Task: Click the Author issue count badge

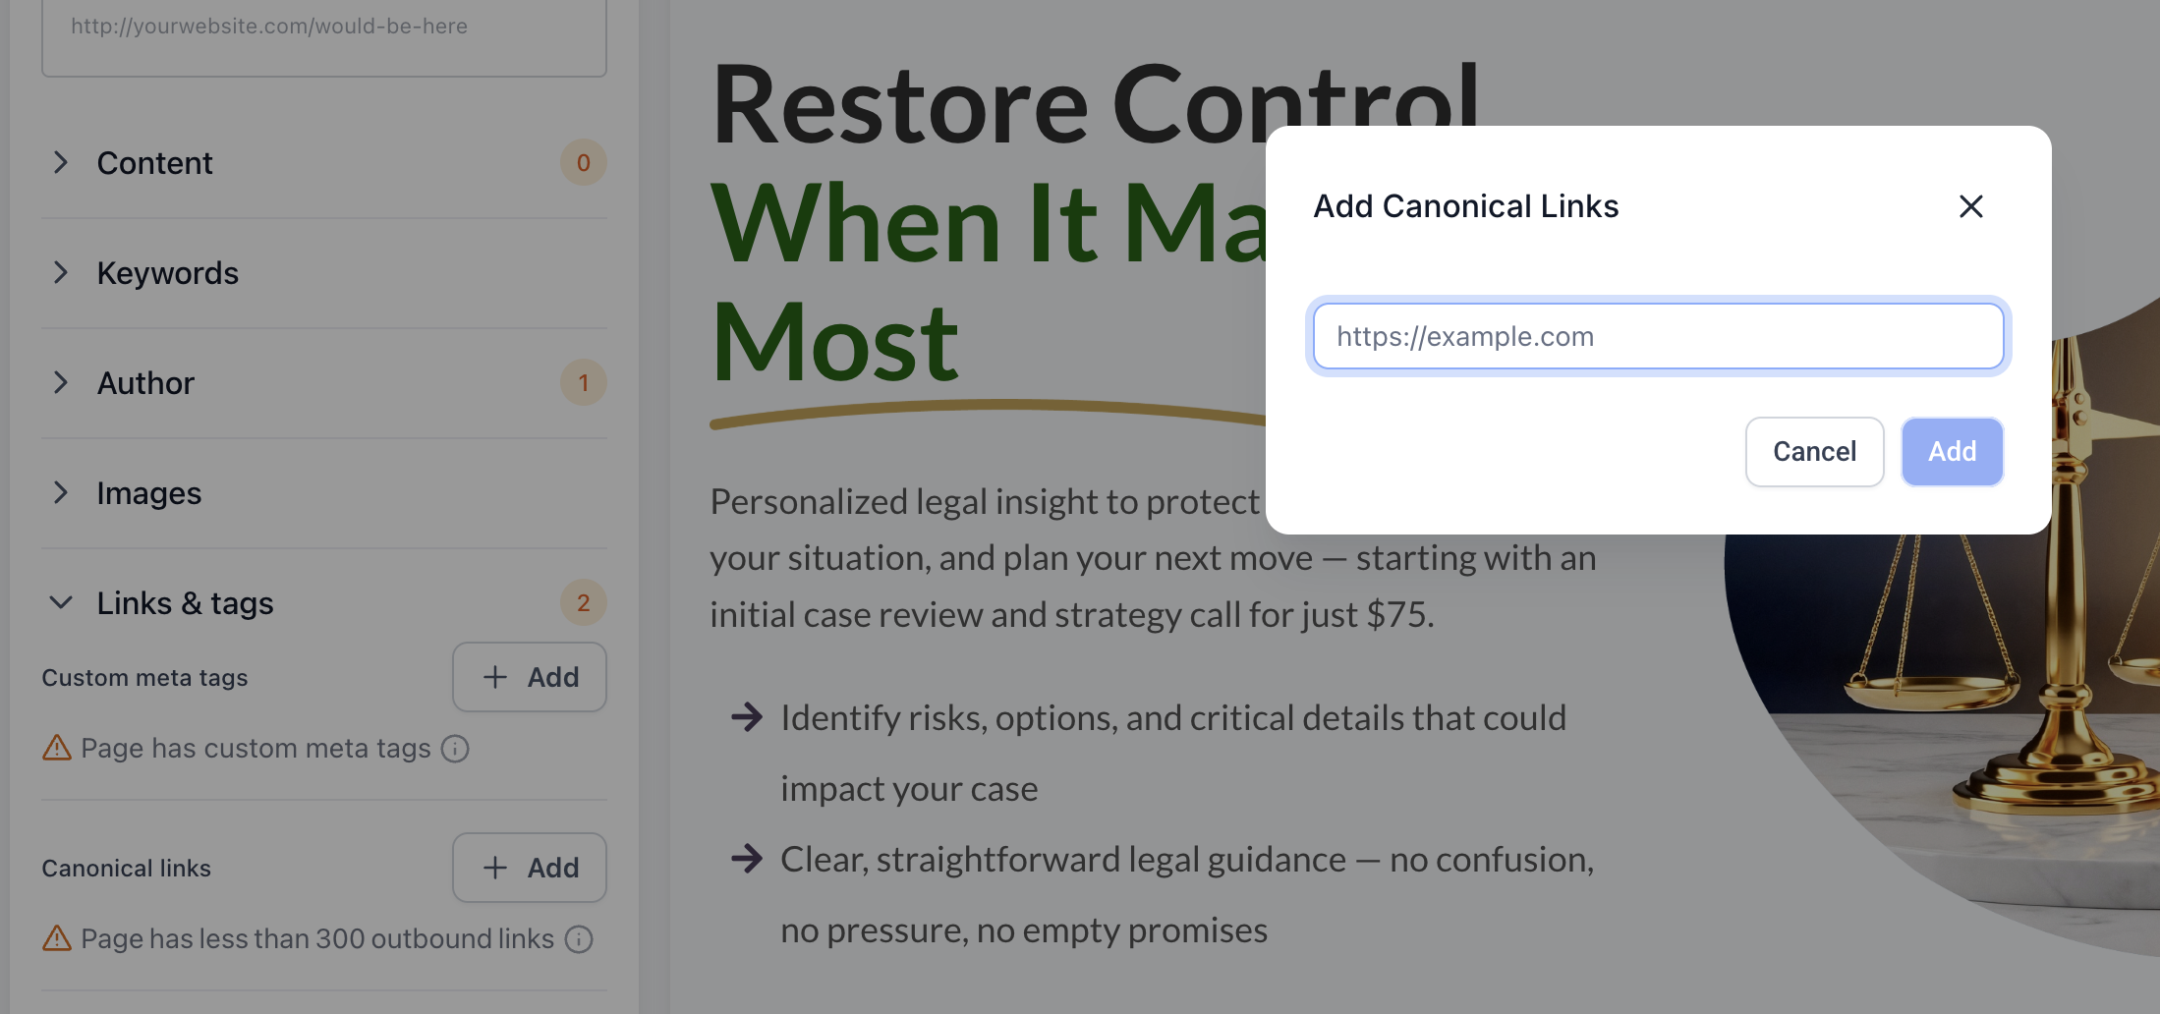Action: pos(583,383)
